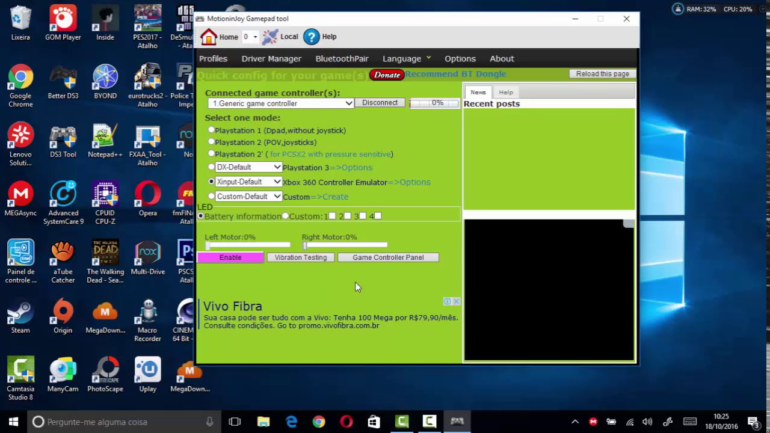Open the Driver Manager menu
This screenshot has width=770, height=433.
[271, 58]
